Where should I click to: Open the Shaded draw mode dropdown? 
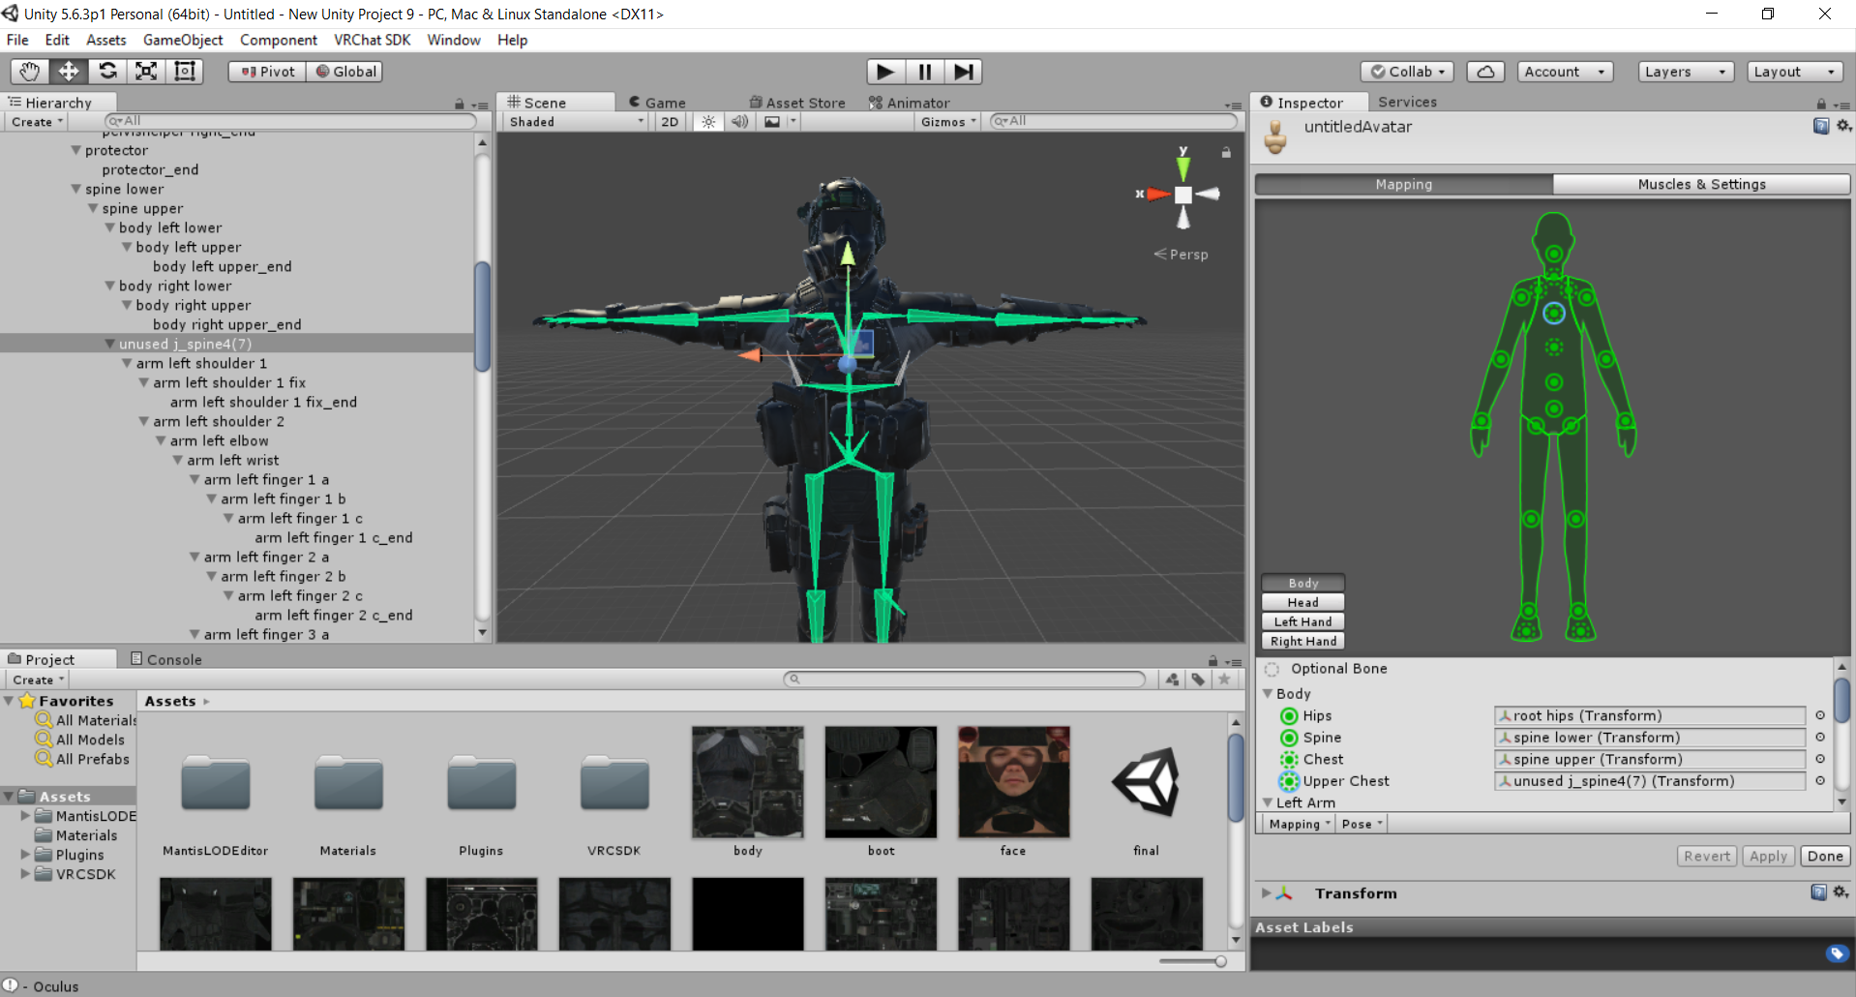tap(577, 122)
